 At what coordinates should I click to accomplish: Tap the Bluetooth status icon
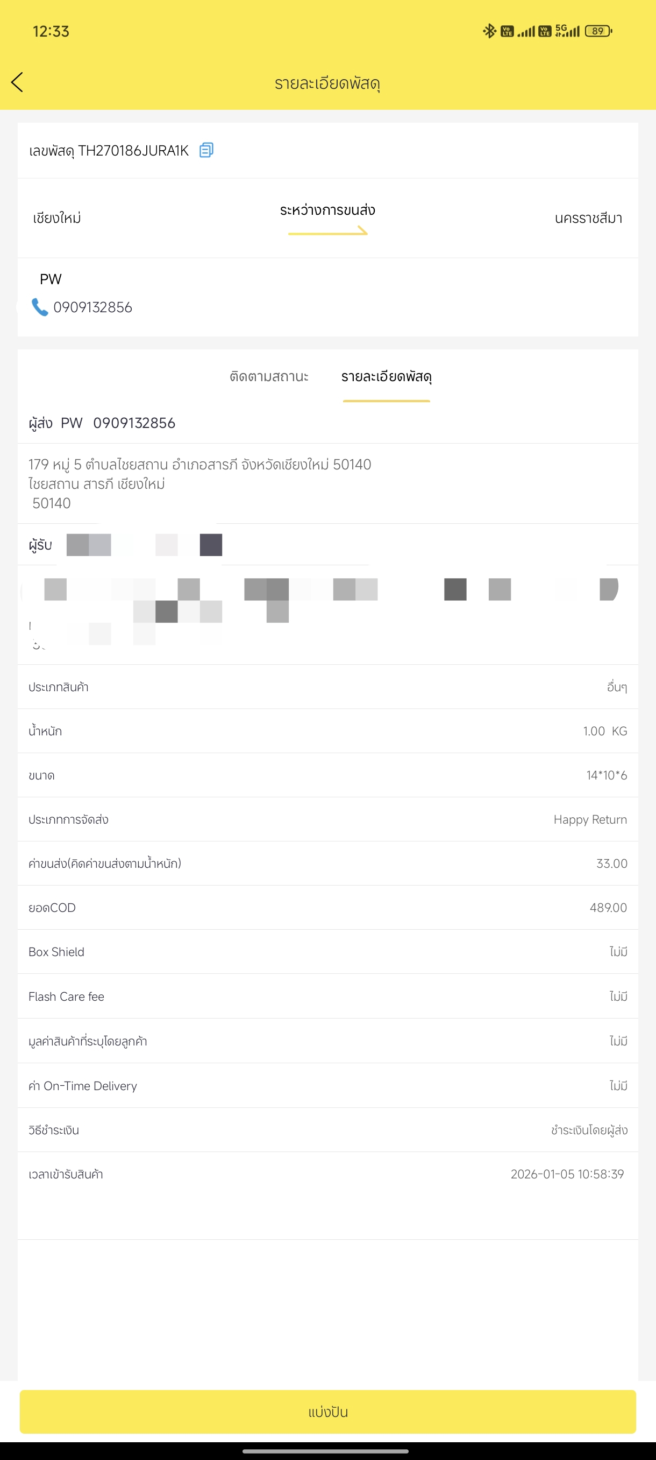[489, 31]
